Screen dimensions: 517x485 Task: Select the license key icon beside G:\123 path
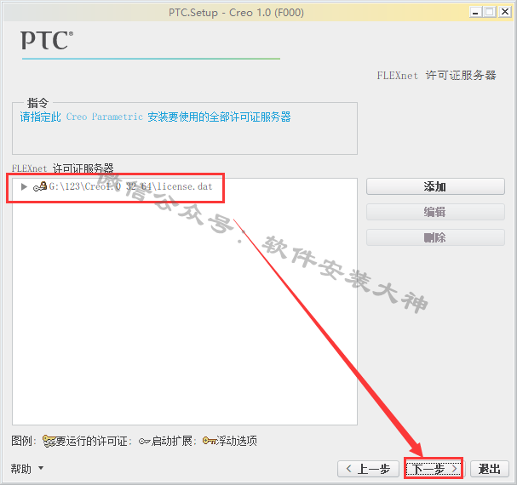click(x=40, y=187)
